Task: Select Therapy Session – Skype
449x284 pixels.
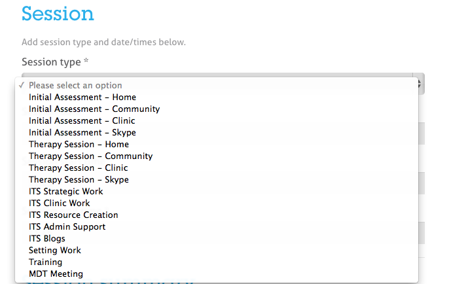Action: tap(79, 180)
